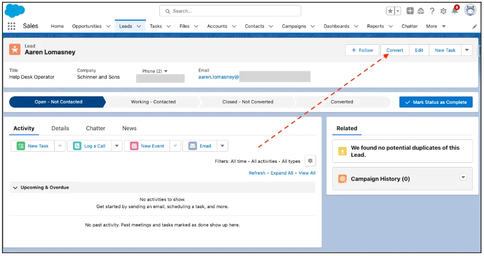The width and height of the screenshot is (484, 256).
Task: Expand the Accounts nav dropdown
Action: tap(234, 26)
